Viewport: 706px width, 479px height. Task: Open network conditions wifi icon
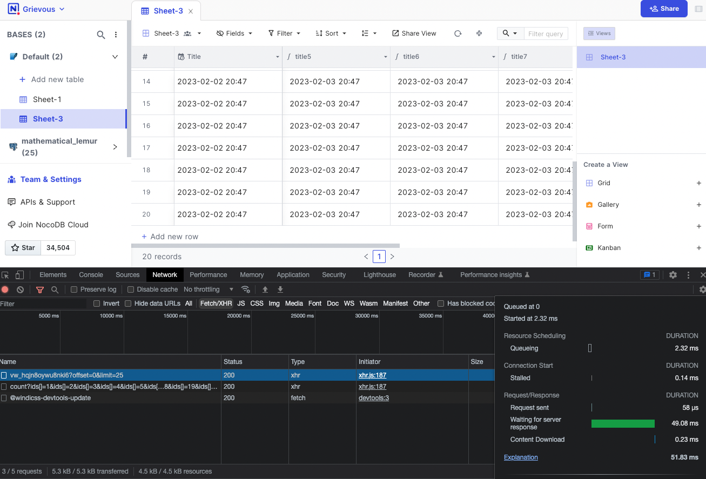click(x=246, y=289)
